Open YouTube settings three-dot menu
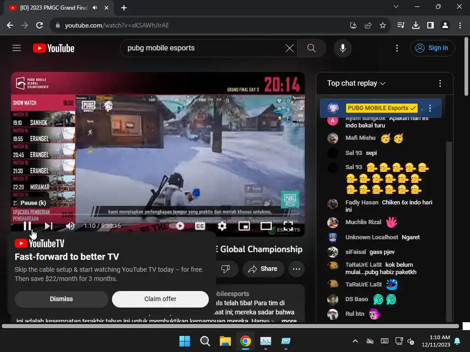 tap(397, 48)
